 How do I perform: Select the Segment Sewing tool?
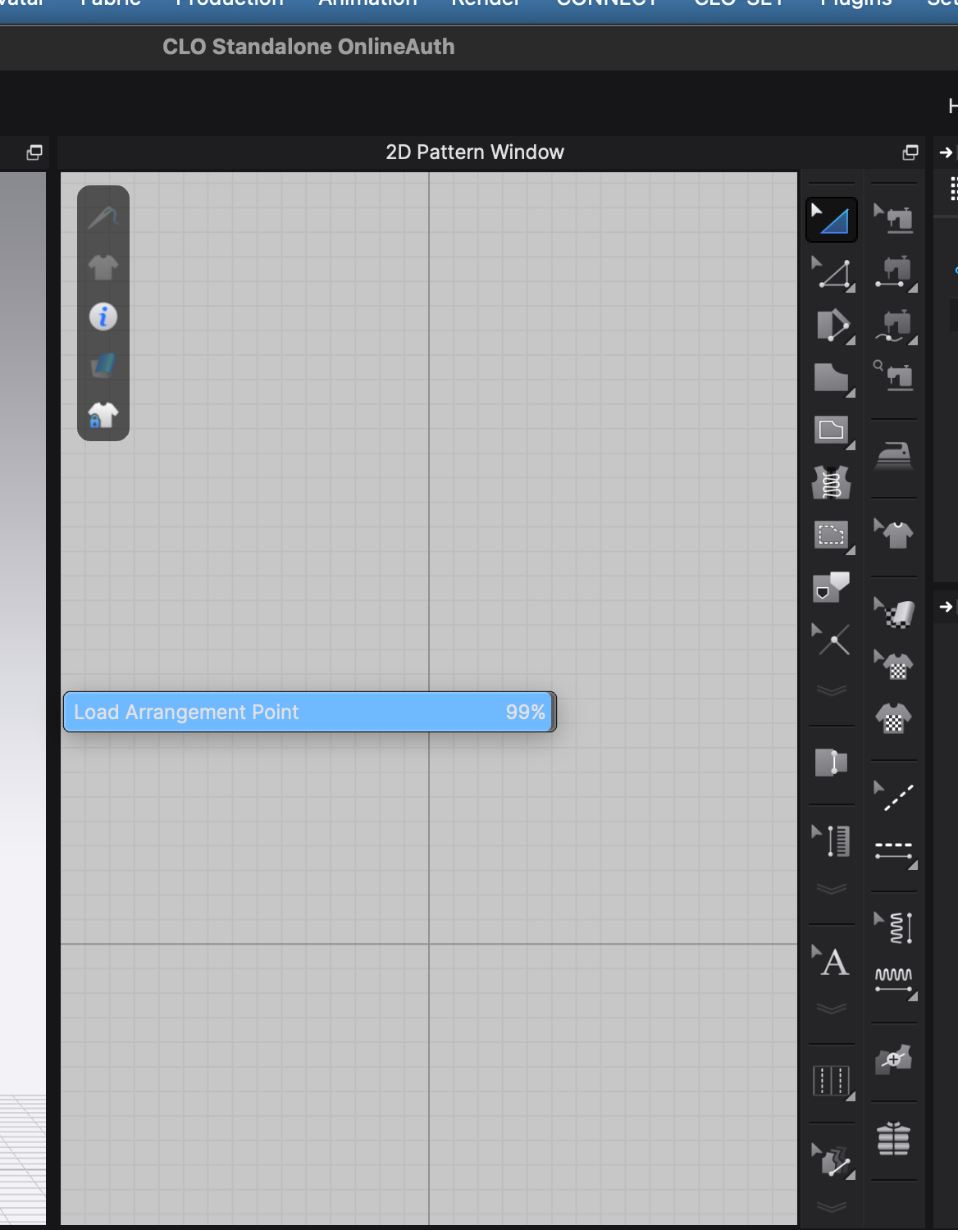[x=894, y=273]
